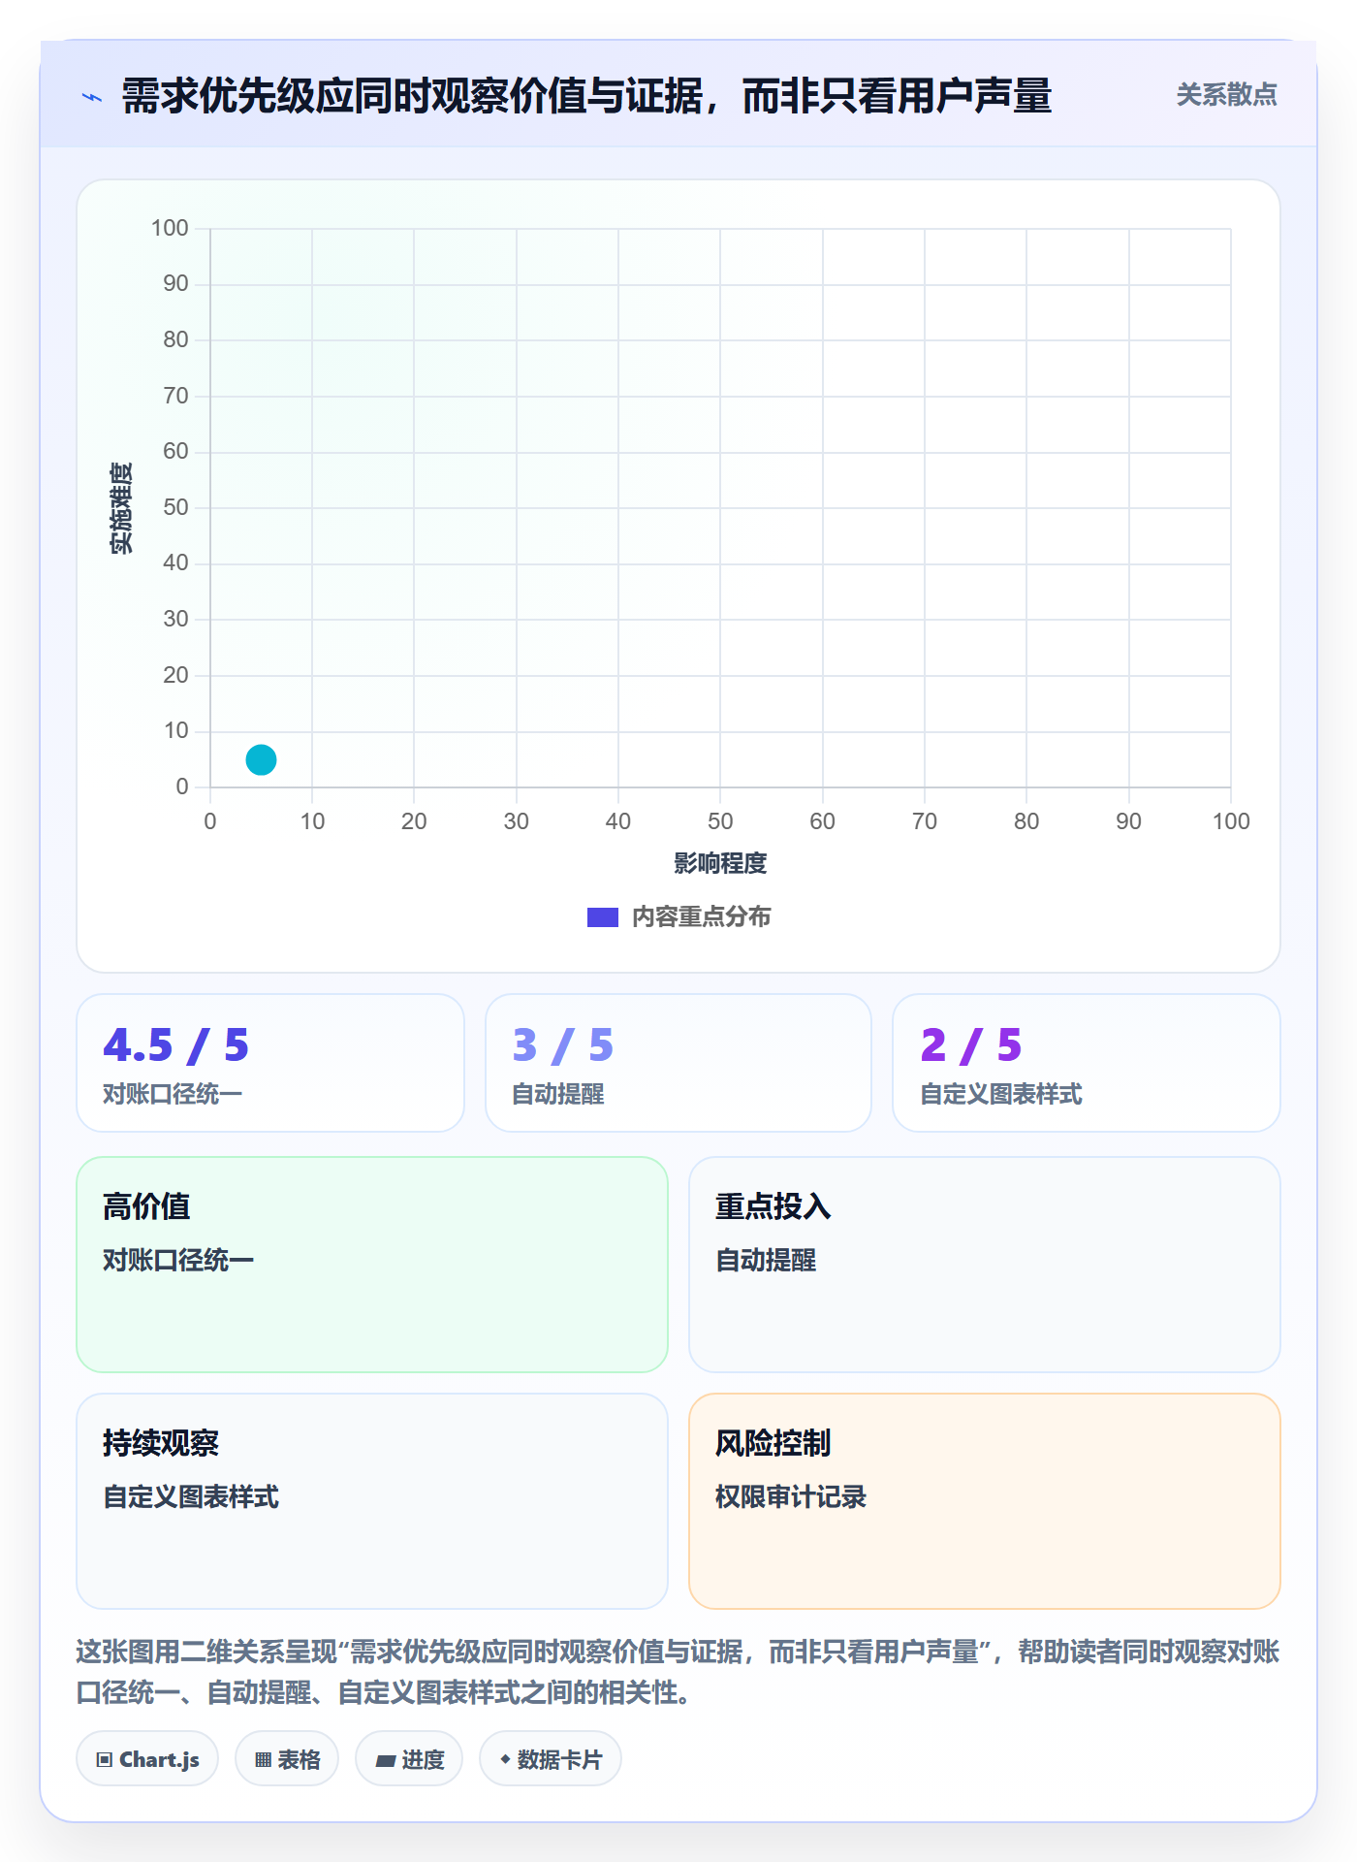
Task: Select the 重点投入 quadrant heading
Action: [773, 1206]
